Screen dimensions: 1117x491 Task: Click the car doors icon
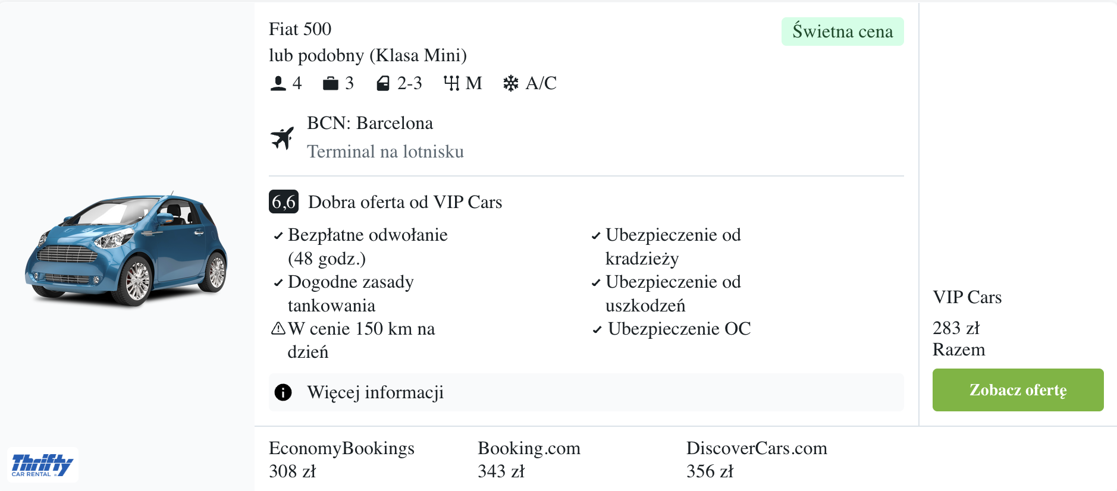383,83
